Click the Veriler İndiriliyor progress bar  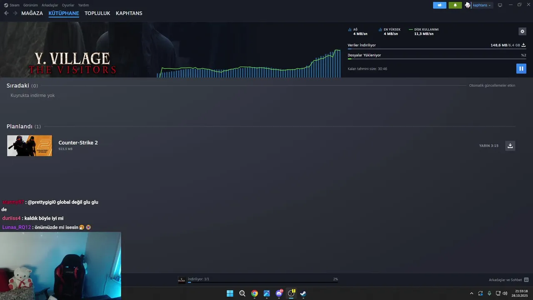(x=437, y=49)
